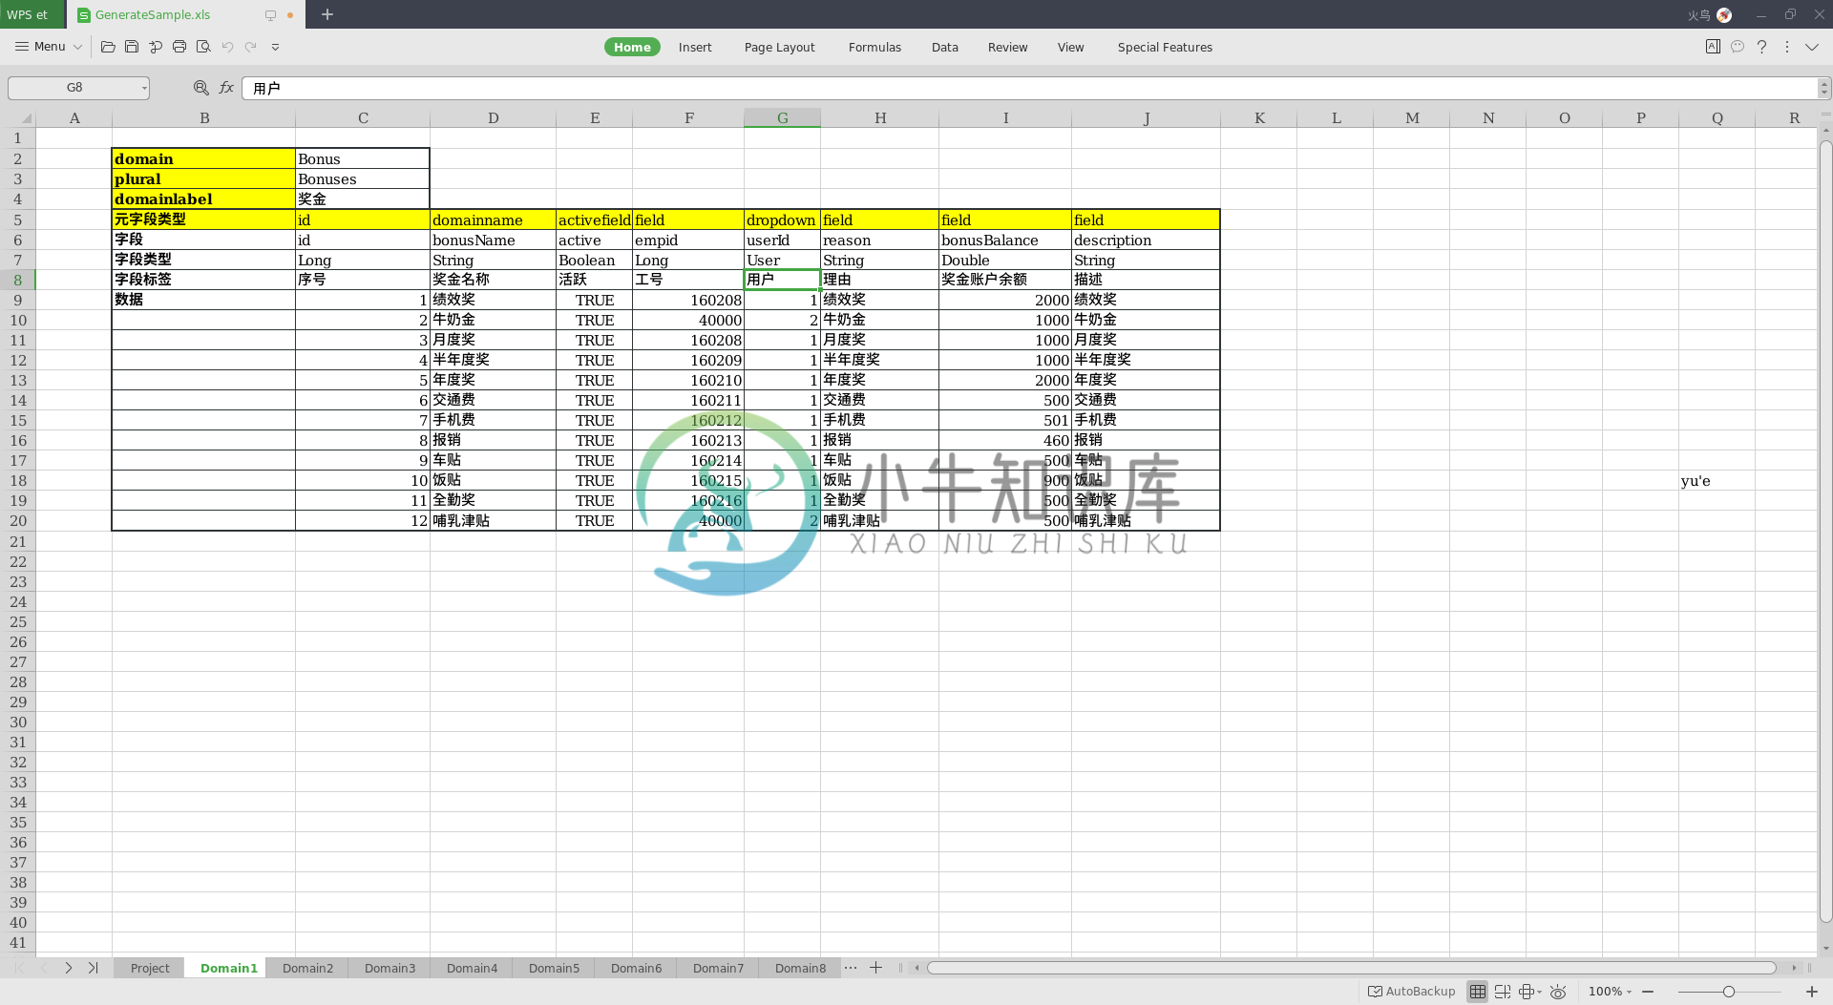This screenshot has width=1833, height=1005.
Task: Click the horizontal scrollbar track
Action: click(x=1351, y=968)
